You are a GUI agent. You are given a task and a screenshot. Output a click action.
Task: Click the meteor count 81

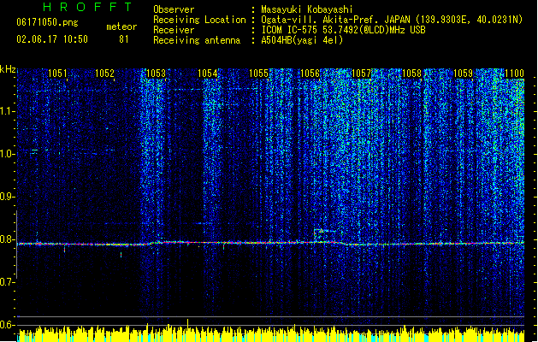click(124, 39)
